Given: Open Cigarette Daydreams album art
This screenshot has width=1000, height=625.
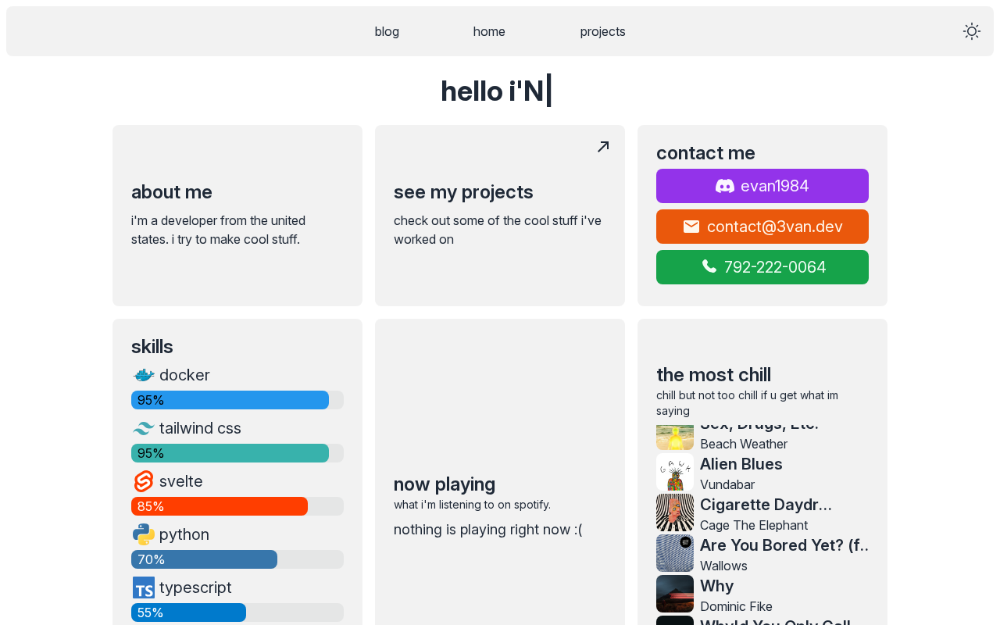Looking at the screenshot, I should coord(675,512).
